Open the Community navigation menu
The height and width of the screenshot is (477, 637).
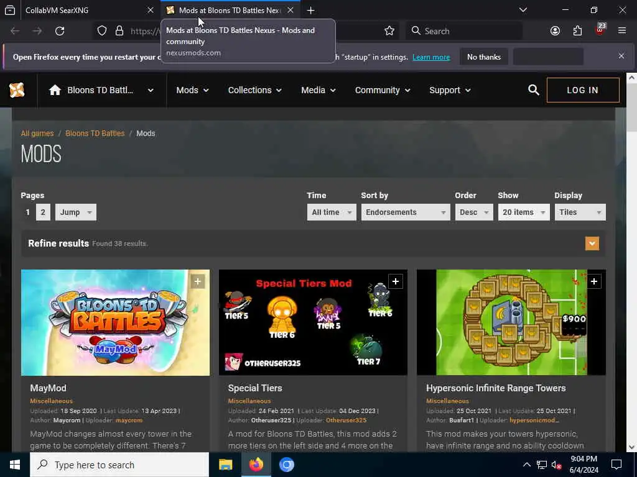(383, 90)
